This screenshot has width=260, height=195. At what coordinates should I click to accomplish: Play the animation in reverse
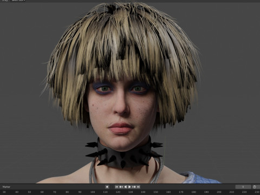(125, 187)
